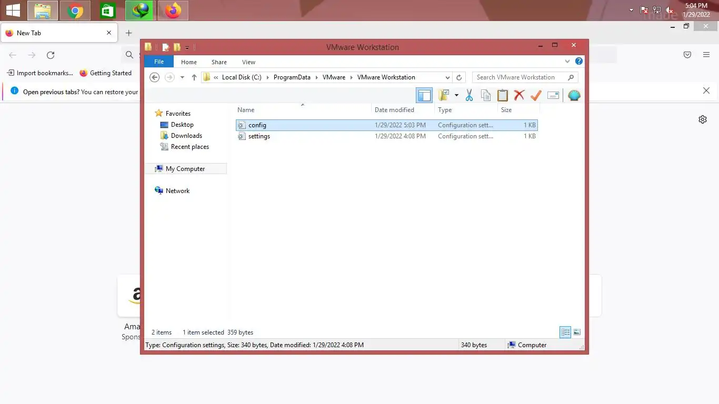
Task: Open the recent locations dropdown arrow
Action: tap(182, 77)
